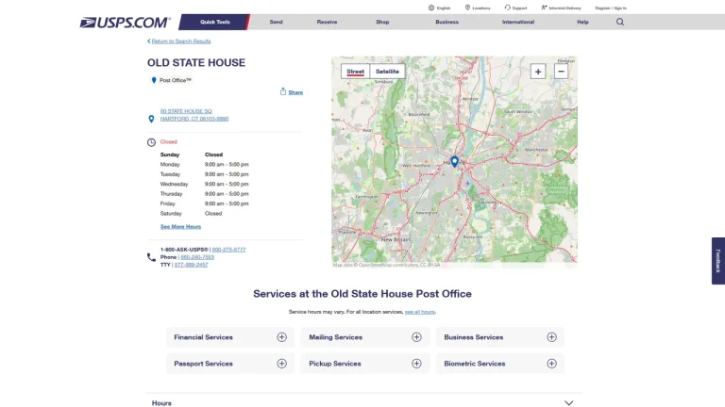725x407 pixels.
Task: Click the Share text link
Action: point(295,92)
